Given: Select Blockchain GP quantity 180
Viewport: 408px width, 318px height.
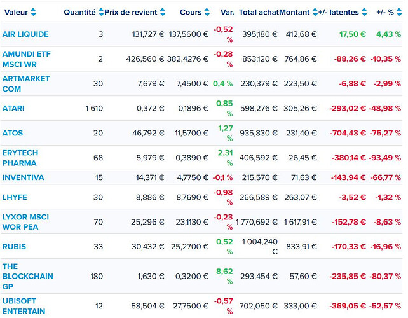Looking at the screenshot, I should [x=97, y=276].
